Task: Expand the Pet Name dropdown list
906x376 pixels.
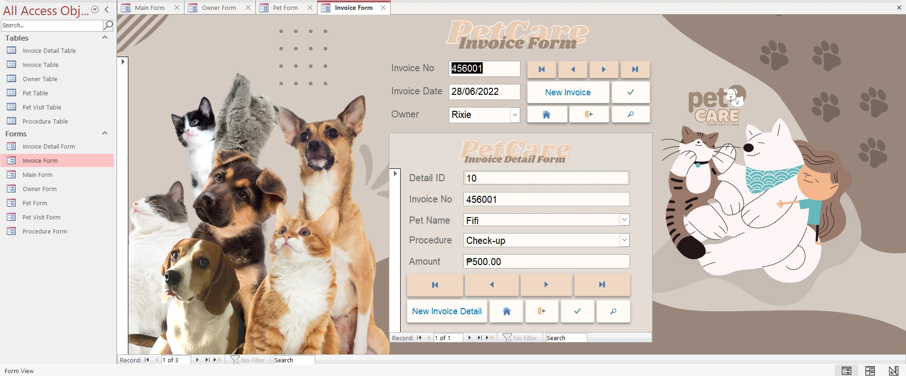Action: pos(624,220)
